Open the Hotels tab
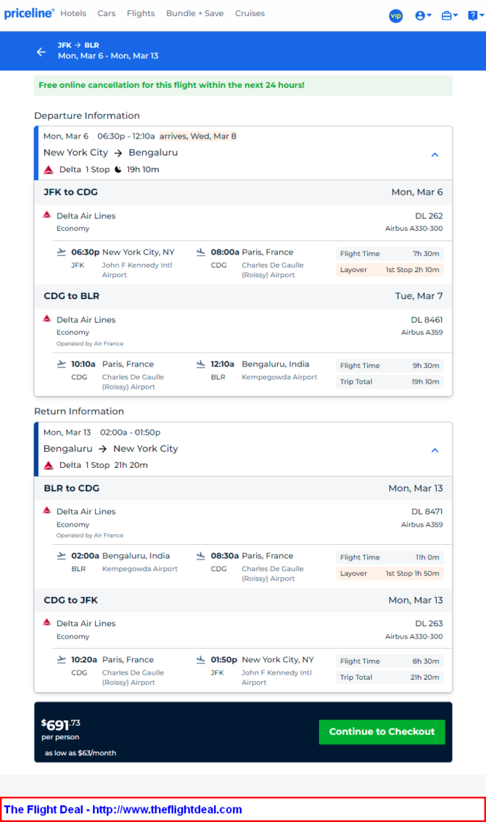The width and height of the screenshot is (486, 822). click(73, 14)
